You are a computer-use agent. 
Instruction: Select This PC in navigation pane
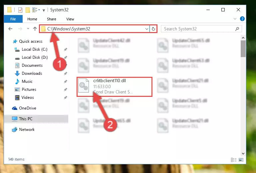coord(26,119)
